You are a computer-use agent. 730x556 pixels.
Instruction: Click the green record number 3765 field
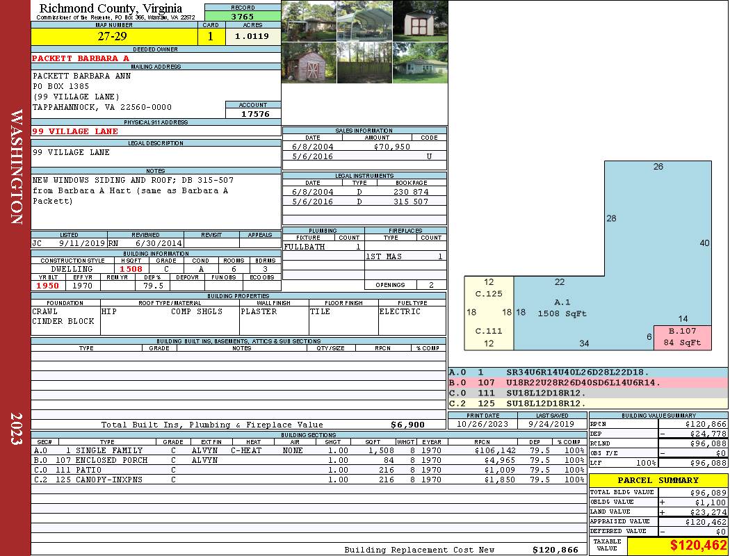(x=243, y=17)
